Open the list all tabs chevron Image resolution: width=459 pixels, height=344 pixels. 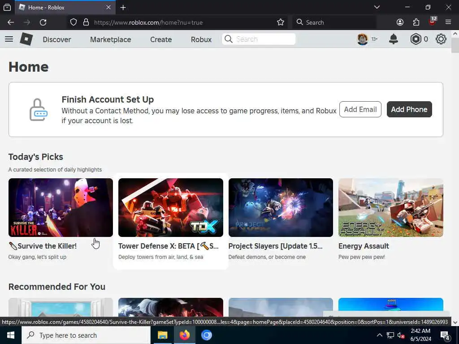[377, 7]
